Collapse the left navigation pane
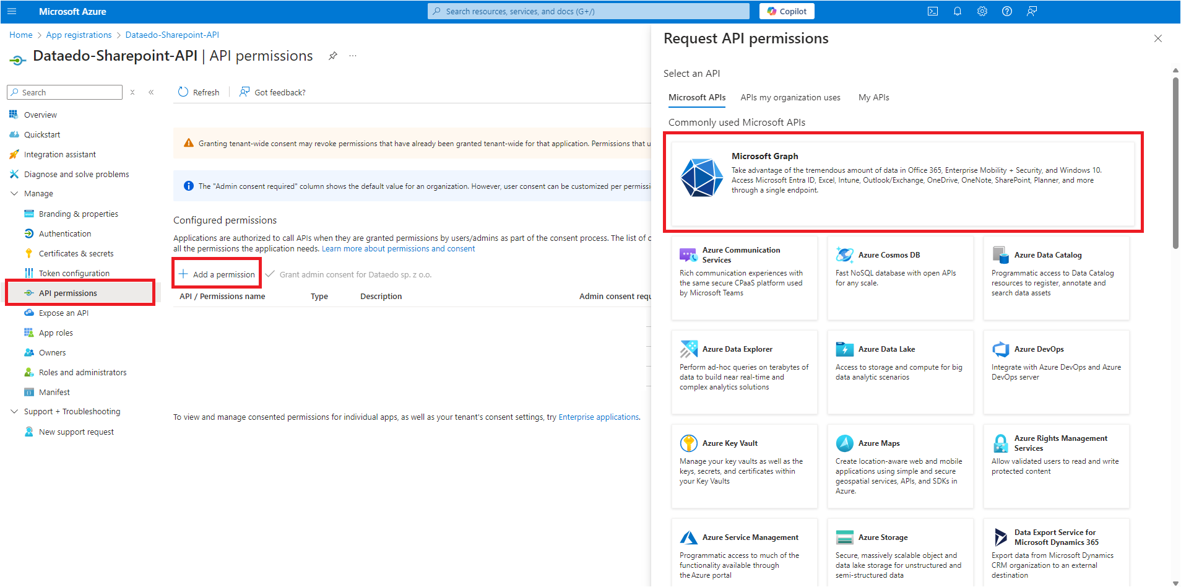 click(x=151, y=92)
